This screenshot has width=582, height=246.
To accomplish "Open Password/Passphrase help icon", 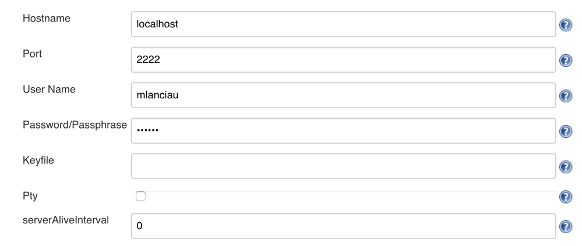I will click(565, 132).
